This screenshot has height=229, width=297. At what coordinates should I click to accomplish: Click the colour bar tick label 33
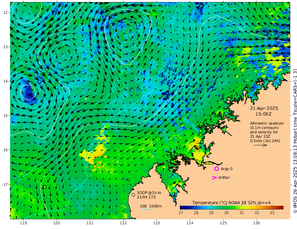[x=272, y=213]
